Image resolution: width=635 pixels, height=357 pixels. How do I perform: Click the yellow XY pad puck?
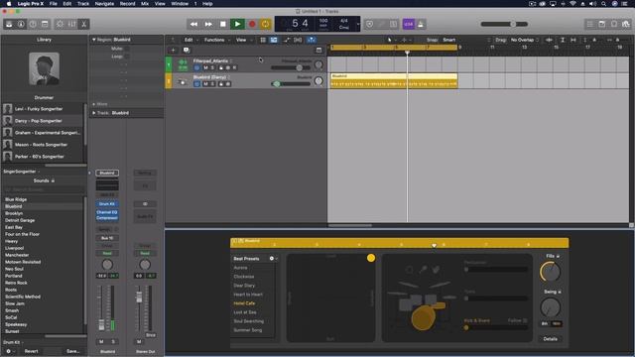coord(370,258)
